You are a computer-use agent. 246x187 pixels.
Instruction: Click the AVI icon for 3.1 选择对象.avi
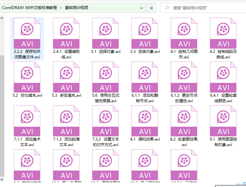click(x=105, y=33)
